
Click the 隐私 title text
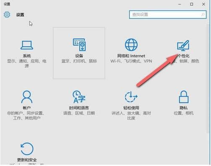(184, 108)
